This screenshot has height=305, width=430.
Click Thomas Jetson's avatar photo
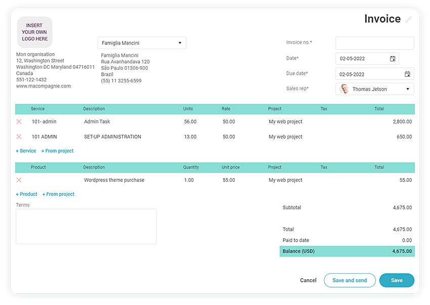[x=345, y=89]
